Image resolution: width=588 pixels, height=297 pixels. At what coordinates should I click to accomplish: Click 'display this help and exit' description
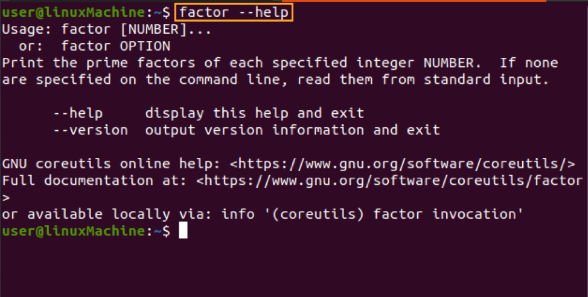(255, 113)
